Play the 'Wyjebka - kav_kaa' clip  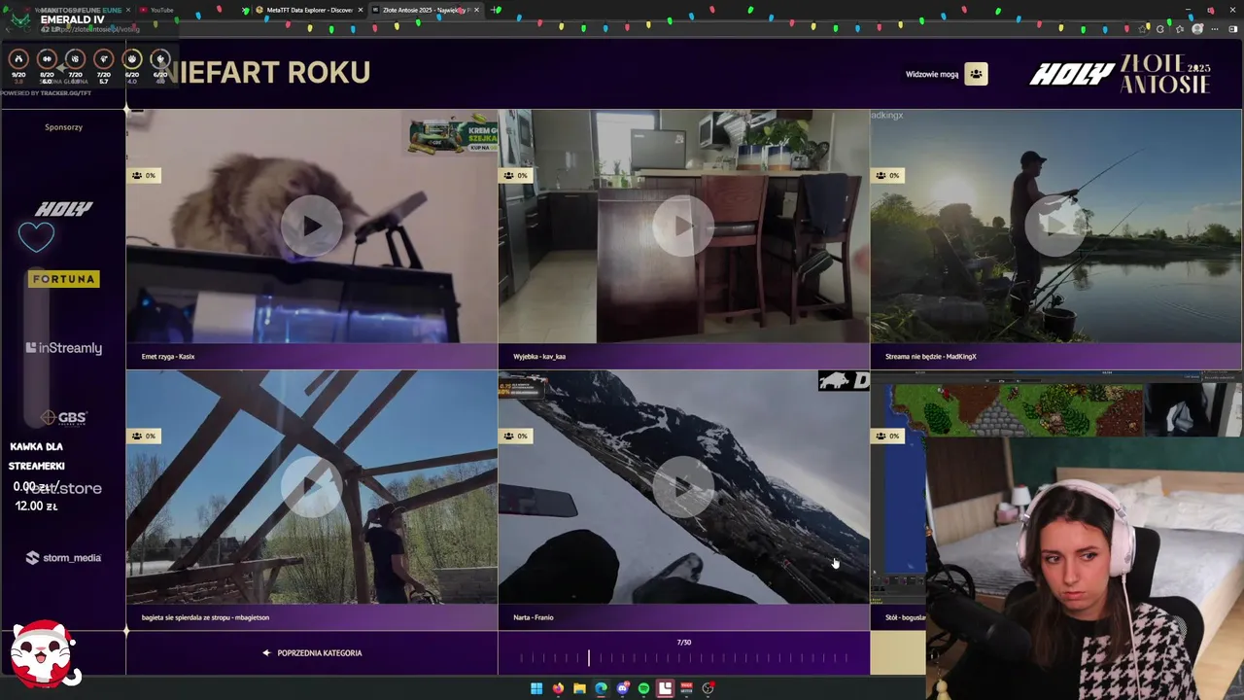point(683,227)
